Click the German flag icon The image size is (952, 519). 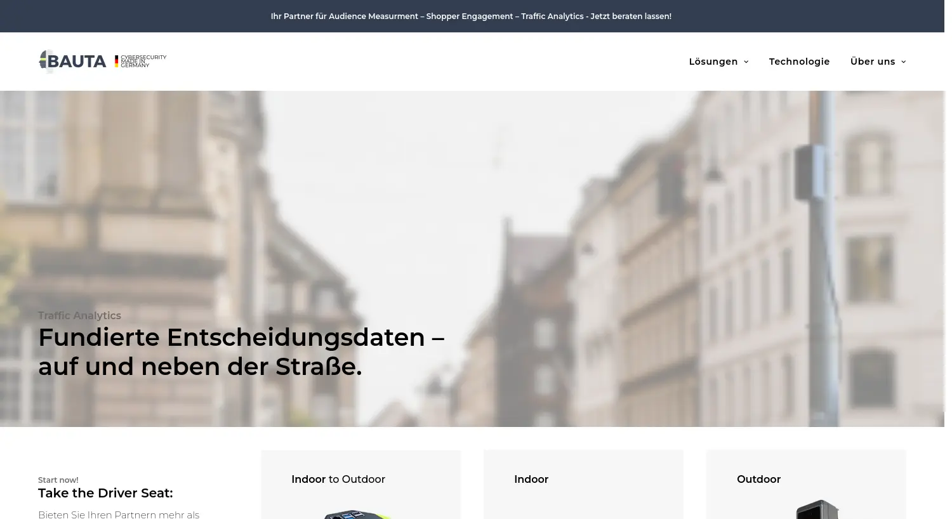coord(116,61)
